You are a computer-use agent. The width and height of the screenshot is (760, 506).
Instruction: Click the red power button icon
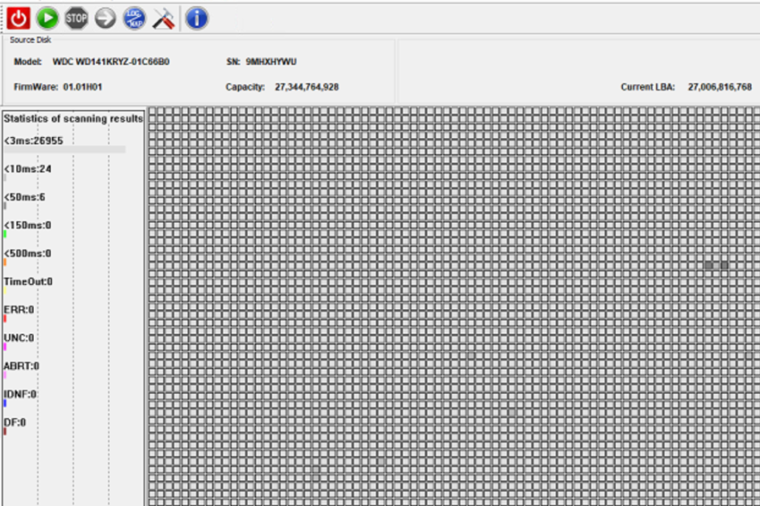pos(18,18)
